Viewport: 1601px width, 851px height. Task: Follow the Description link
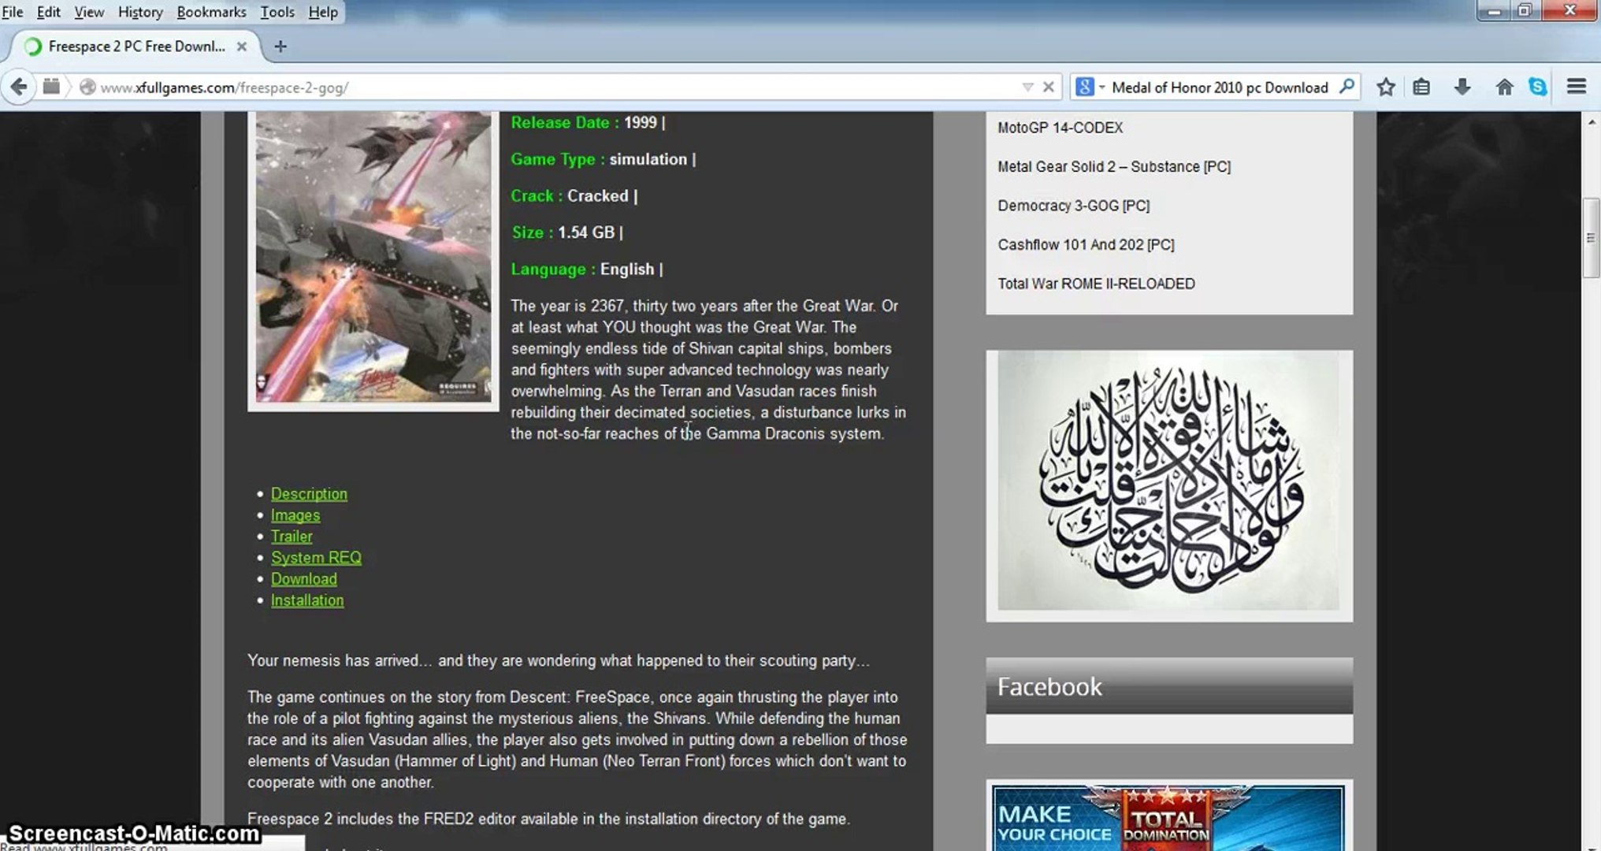tap(309, 494)
